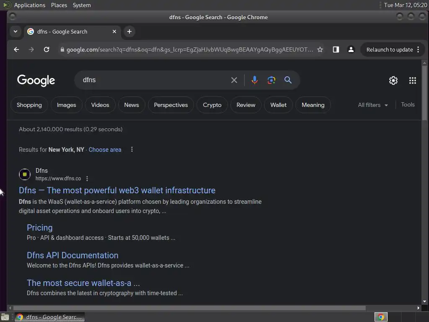Click the Google logo

36,80
